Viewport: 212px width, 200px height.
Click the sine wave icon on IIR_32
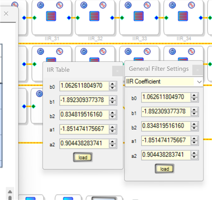point(103,5)
